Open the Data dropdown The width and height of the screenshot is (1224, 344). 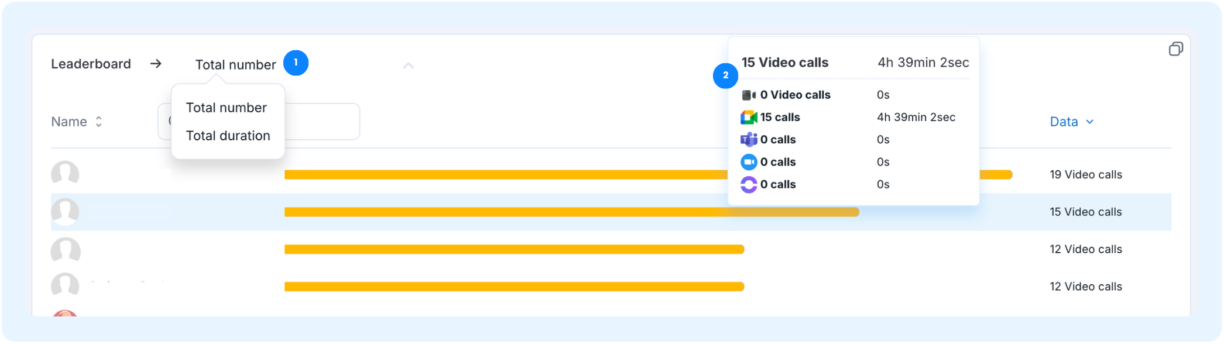(x=1071, y=122)
